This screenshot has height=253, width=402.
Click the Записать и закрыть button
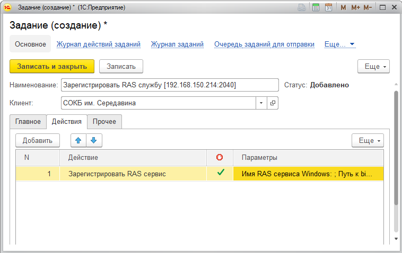click(x=52, y=67)
